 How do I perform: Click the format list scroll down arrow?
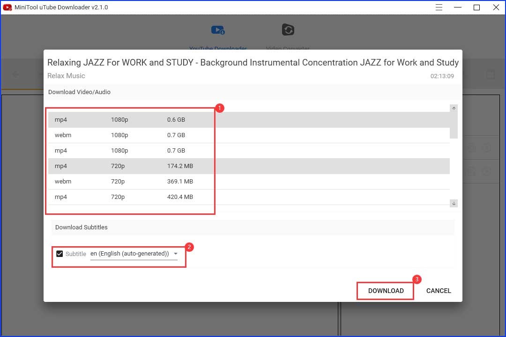point(454,203)
